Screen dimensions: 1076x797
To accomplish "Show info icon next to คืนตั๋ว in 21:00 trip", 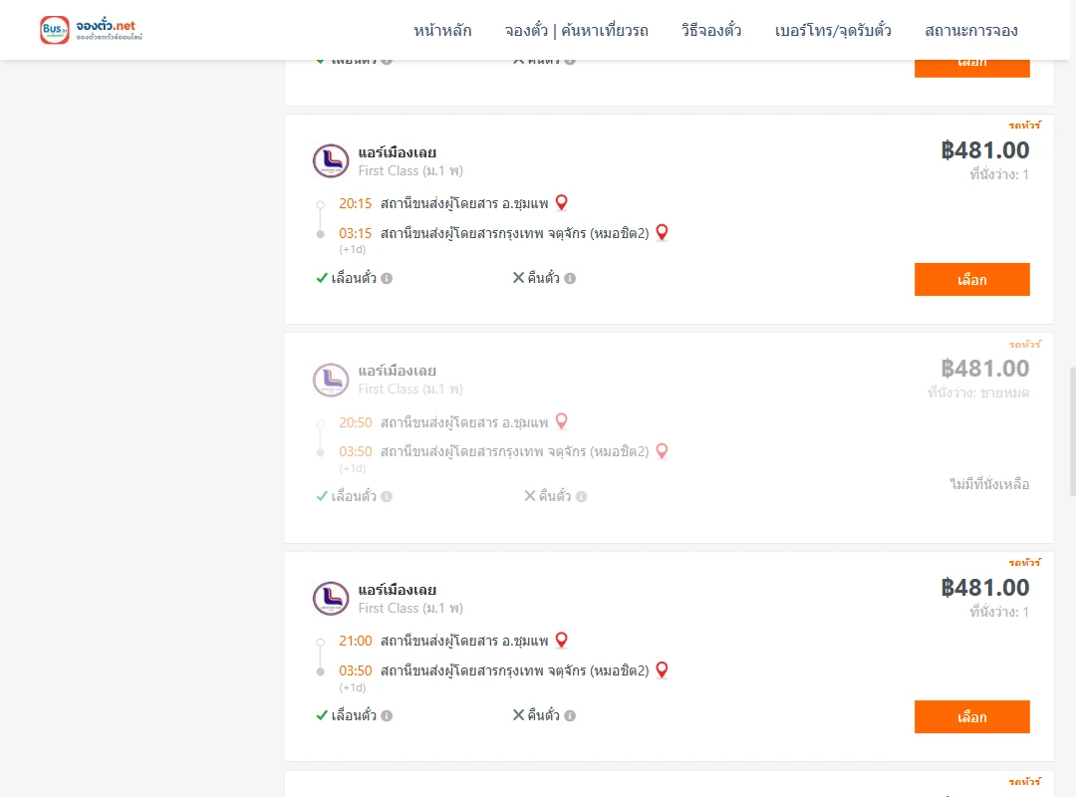I will pos(570,715).
